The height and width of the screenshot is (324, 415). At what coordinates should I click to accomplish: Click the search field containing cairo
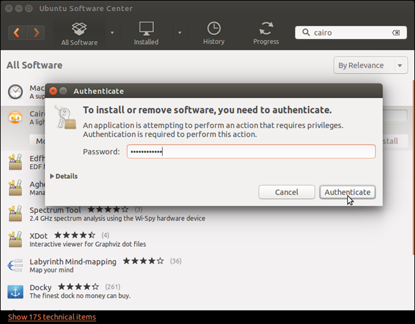(x=351, y=33)
